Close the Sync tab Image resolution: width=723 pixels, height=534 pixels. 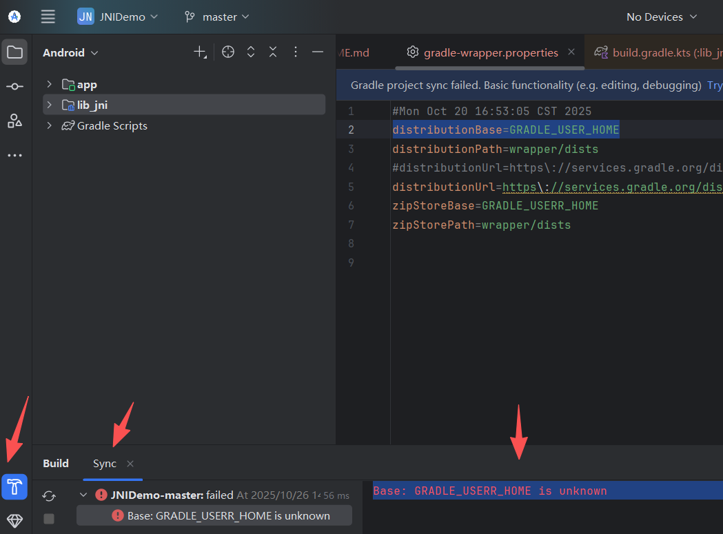130,464
